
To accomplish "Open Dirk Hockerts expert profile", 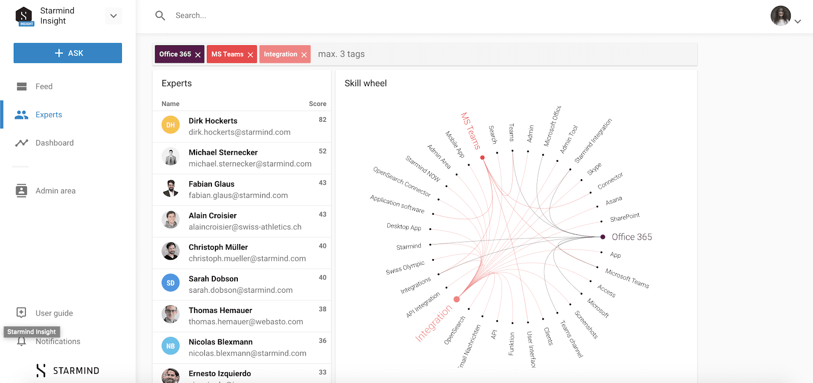I will tap(213, 121).
